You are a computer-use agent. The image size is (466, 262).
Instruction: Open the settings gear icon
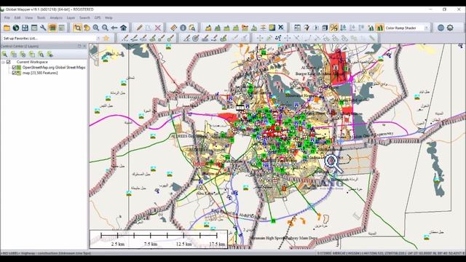[x=450, y=28]
